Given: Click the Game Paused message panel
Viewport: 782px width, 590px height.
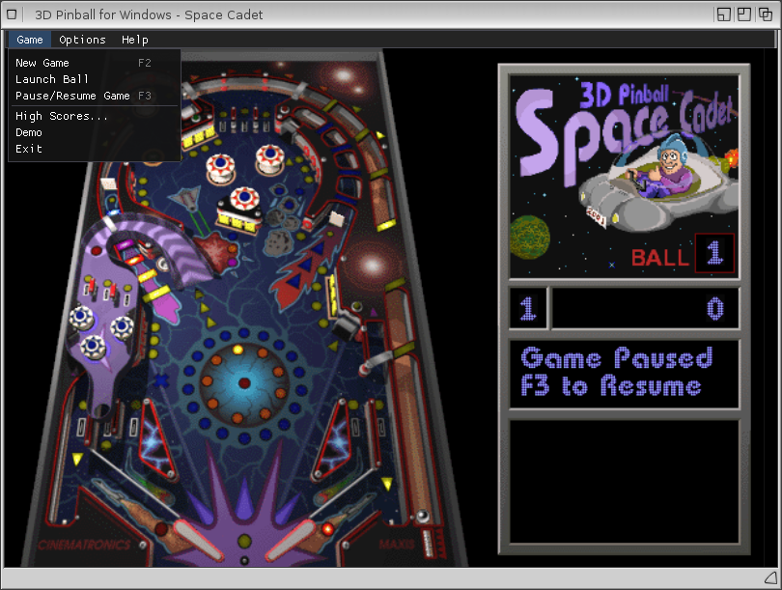Looking at the screenshot, I should point(624,373).
